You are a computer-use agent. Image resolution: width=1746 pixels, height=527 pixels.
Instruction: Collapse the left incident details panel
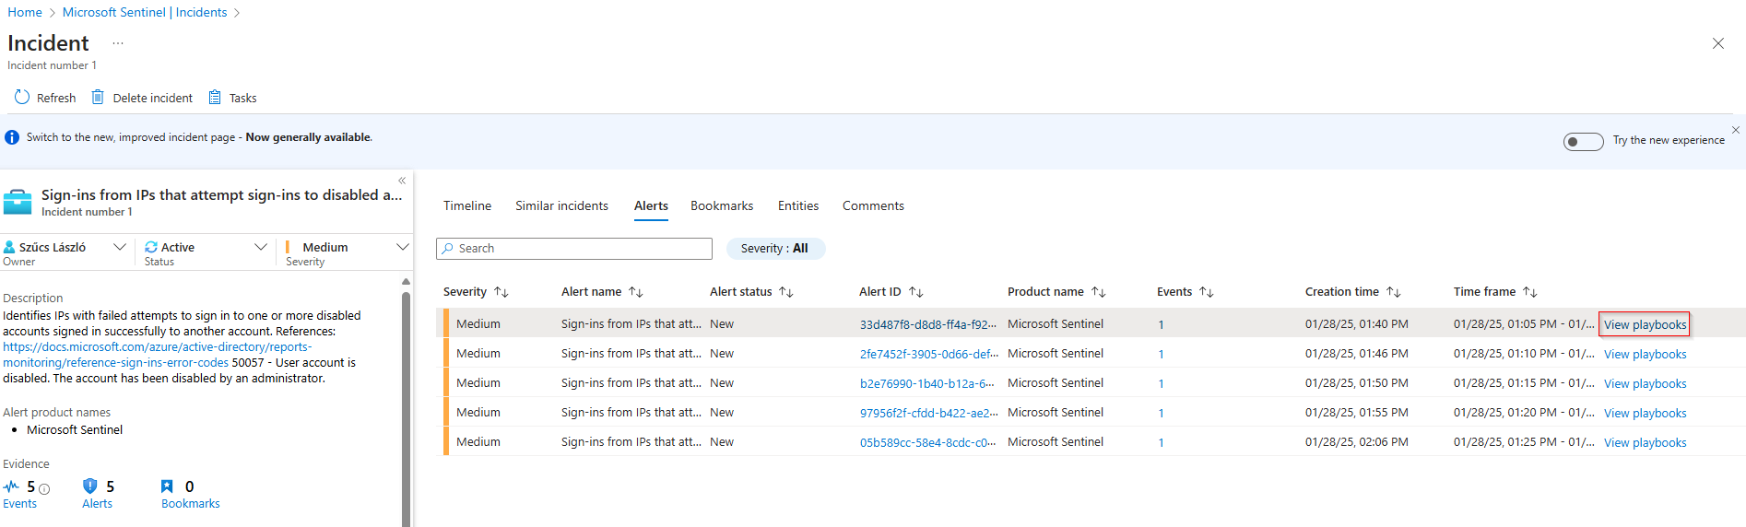tap(402, 181)
